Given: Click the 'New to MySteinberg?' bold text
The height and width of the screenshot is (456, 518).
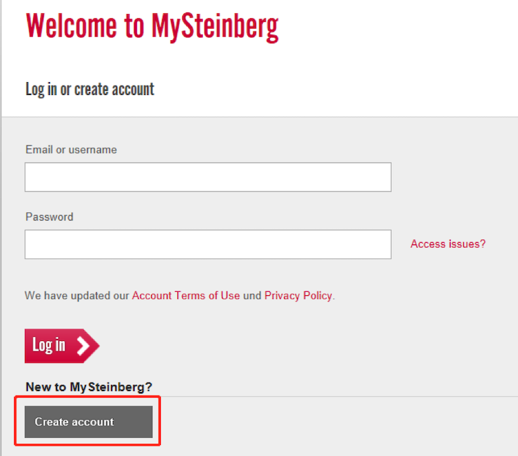Looking at the screenshot, I should click(89, 387).
